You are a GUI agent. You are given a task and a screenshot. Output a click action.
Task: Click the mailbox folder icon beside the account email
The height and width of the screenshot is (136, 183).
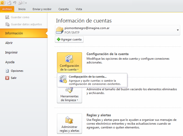(59, 30)
